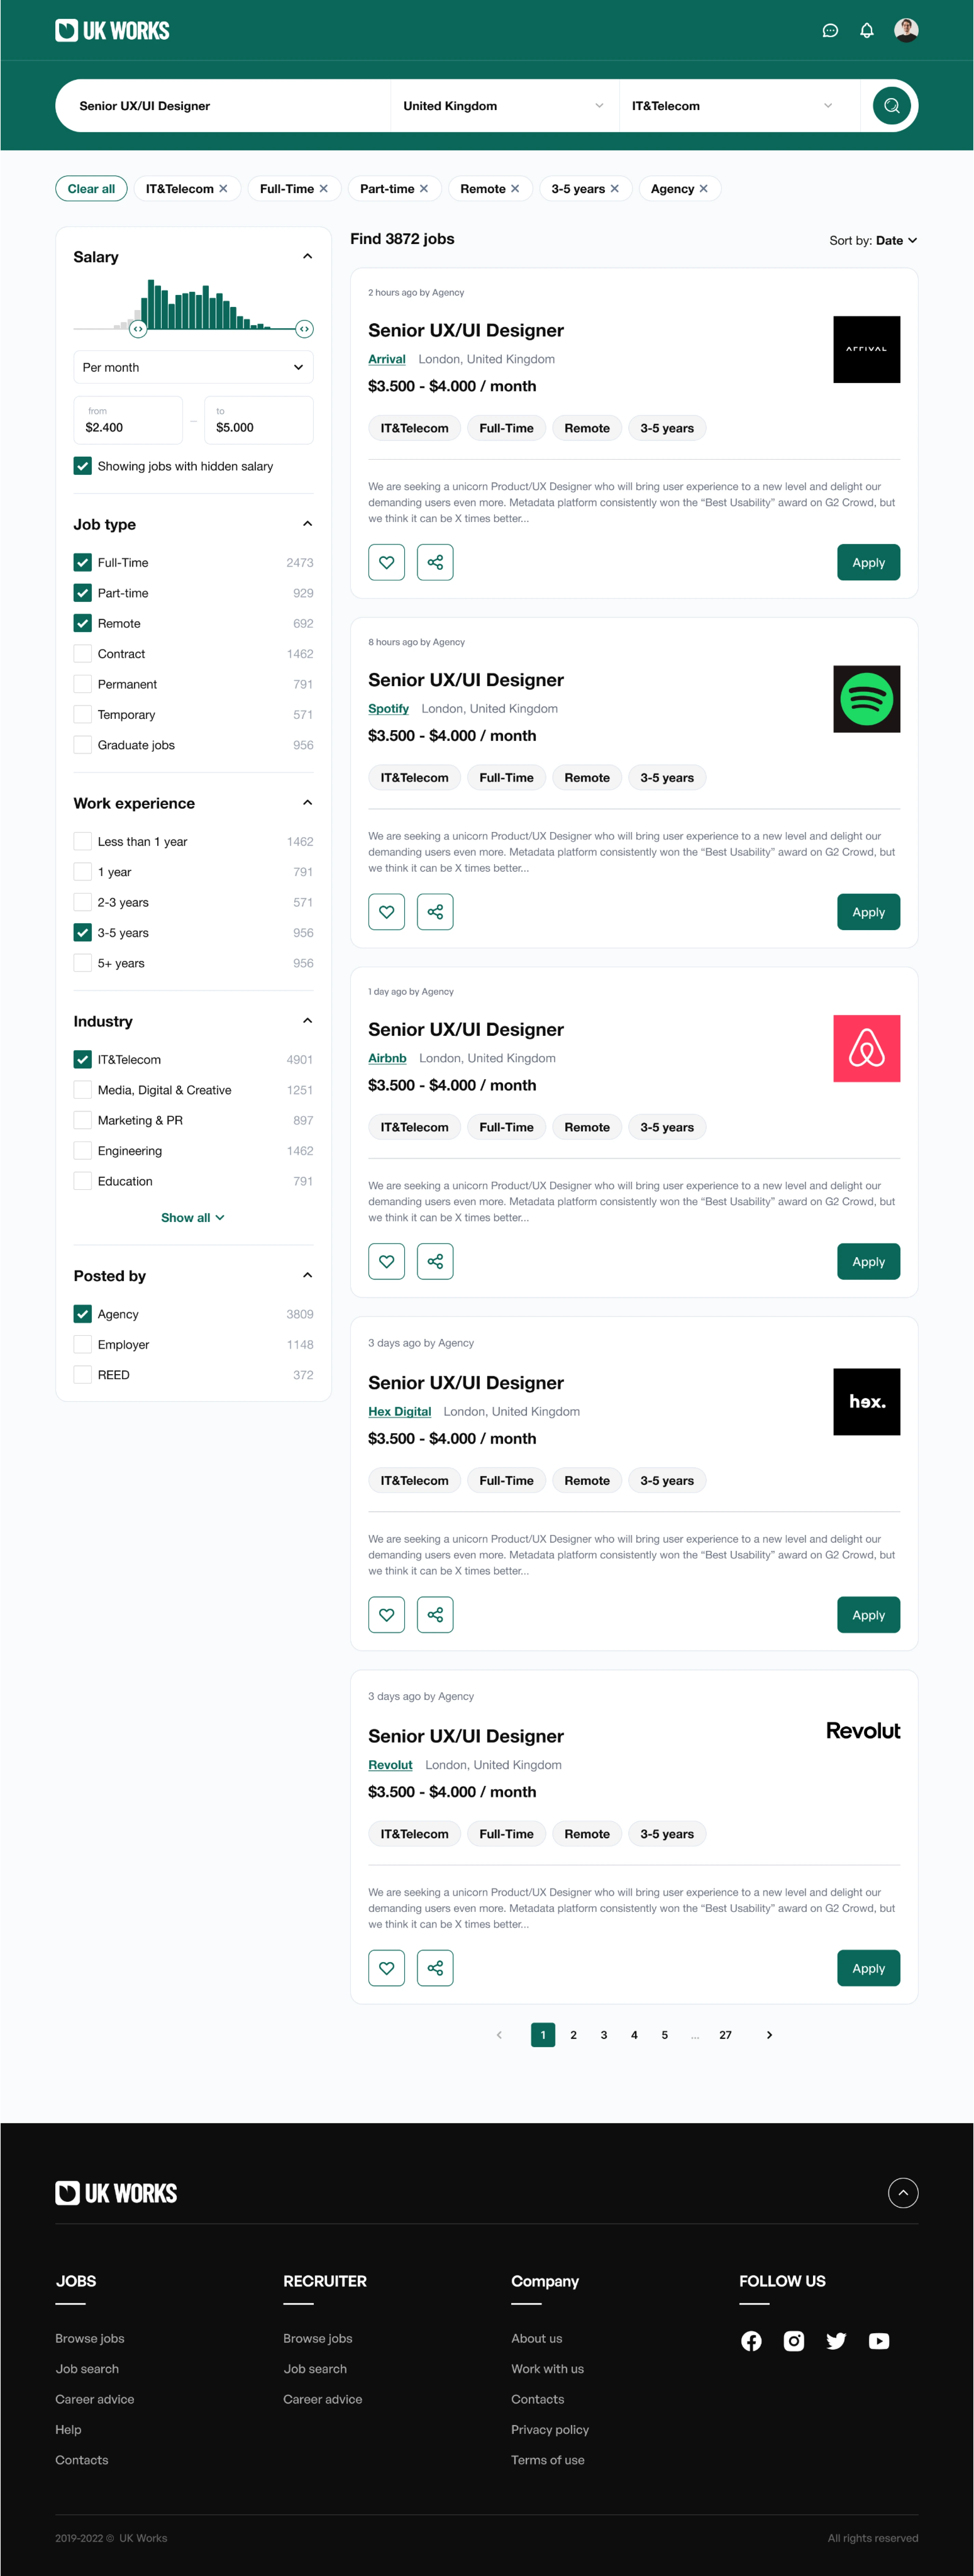Check the Graduate jobs option
Screen dimensions: 974x2576
click(x=83, y=745)
